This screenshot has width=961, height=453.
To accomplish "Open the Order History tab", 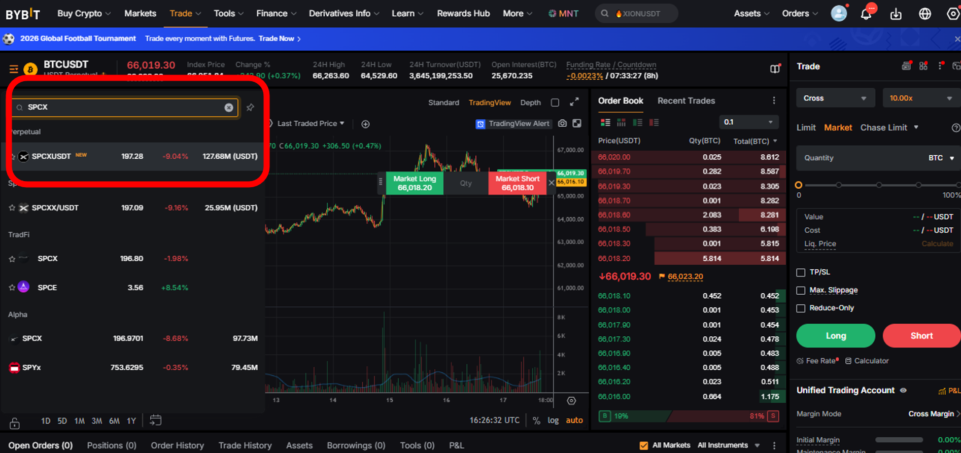I will coord(177,445).
